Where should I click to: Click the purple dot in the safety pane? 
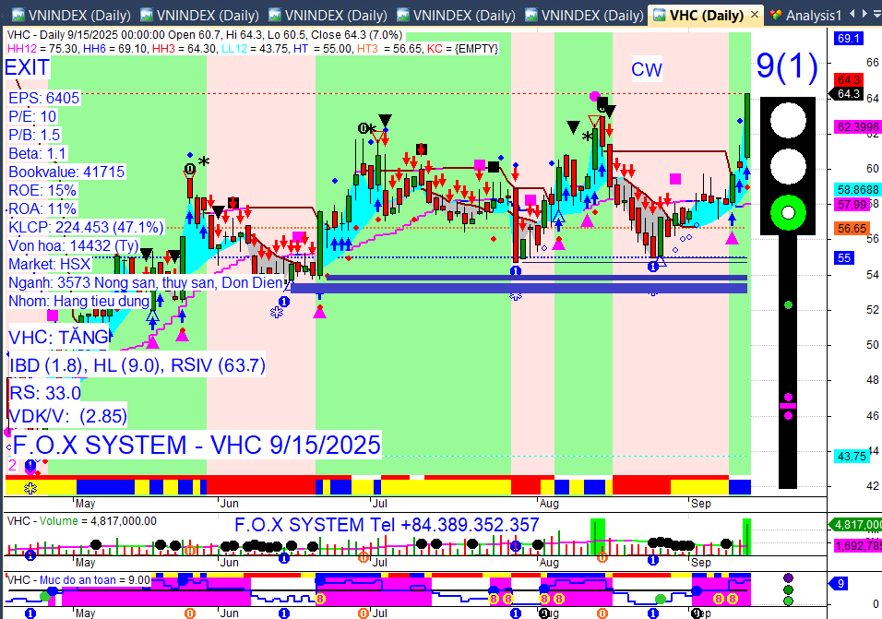coord(788,578)
